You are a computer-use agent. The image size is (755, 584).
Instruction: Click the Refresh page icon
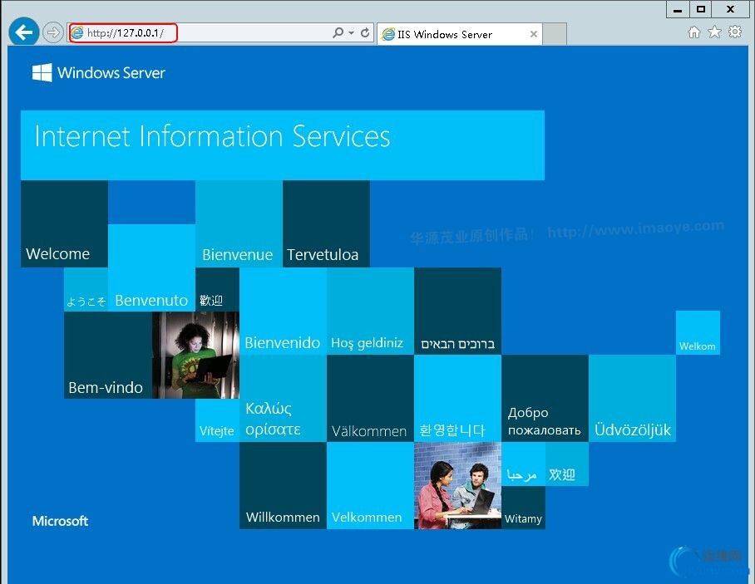(x=365, y=32)
